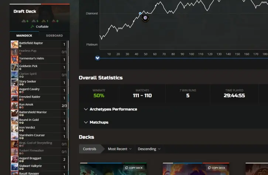Click the rare wildcard count icon
268x175 pixels.
click(x=44, y=21)
